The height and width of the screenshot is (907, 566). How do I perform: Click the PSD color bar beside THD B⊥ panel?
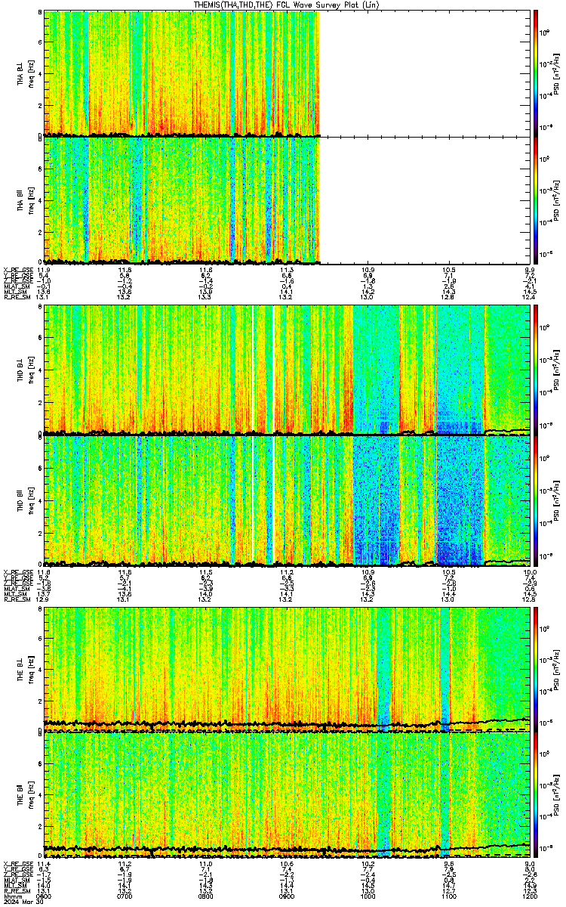[536, 370]
